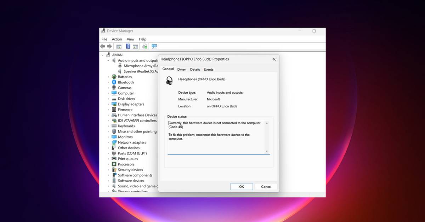Screen dimensions: 425x222
Task: Click the headphones icon in Properties dialog
Action: coord(170,81)
